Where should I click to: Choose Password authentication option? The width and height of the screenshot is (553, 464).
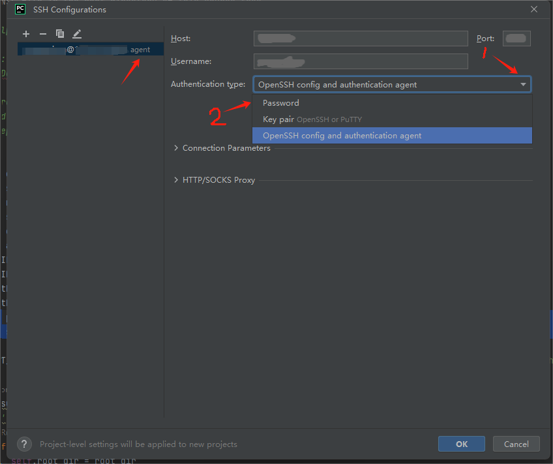click(x=392, y=103)
